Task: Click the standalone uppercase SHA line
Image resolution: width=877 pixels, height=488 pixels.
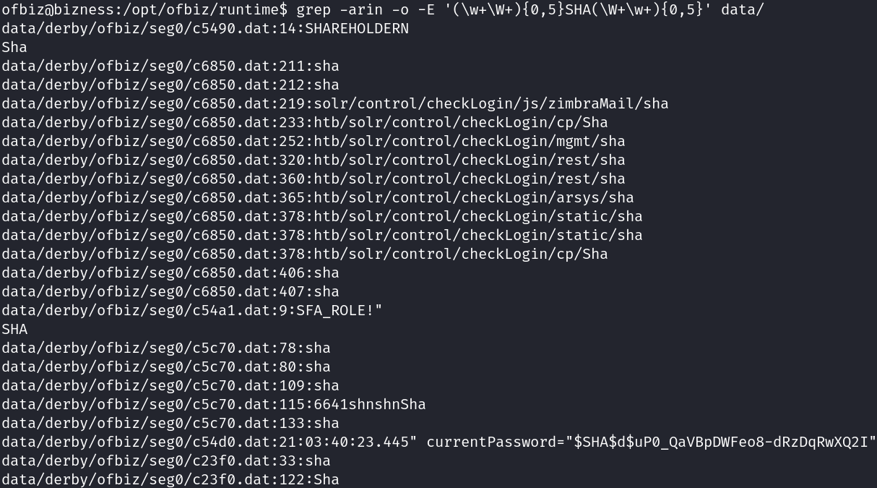Action: tap(14, 330)
